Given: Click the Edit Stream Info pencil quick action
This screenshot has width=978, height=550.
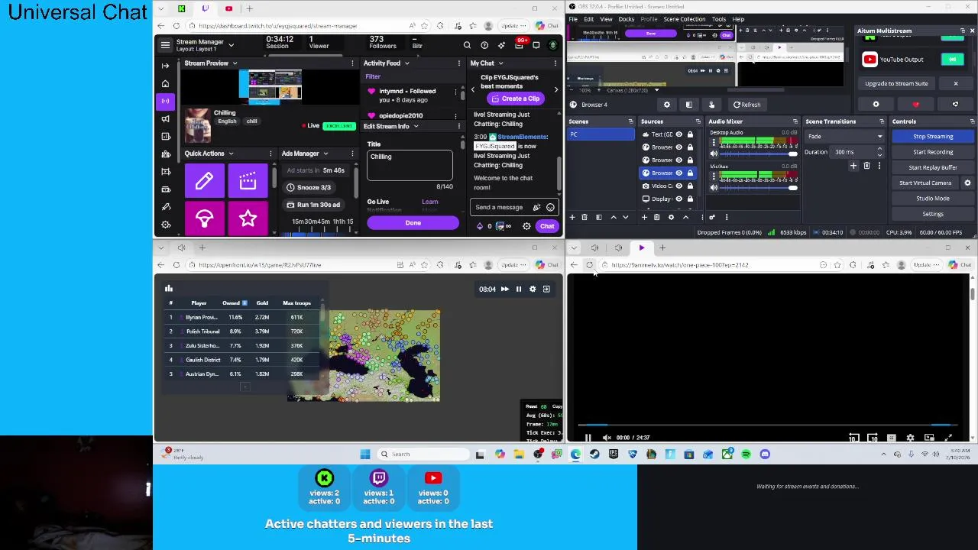Looking at the screenshot, I should click(x=204, y=181).
